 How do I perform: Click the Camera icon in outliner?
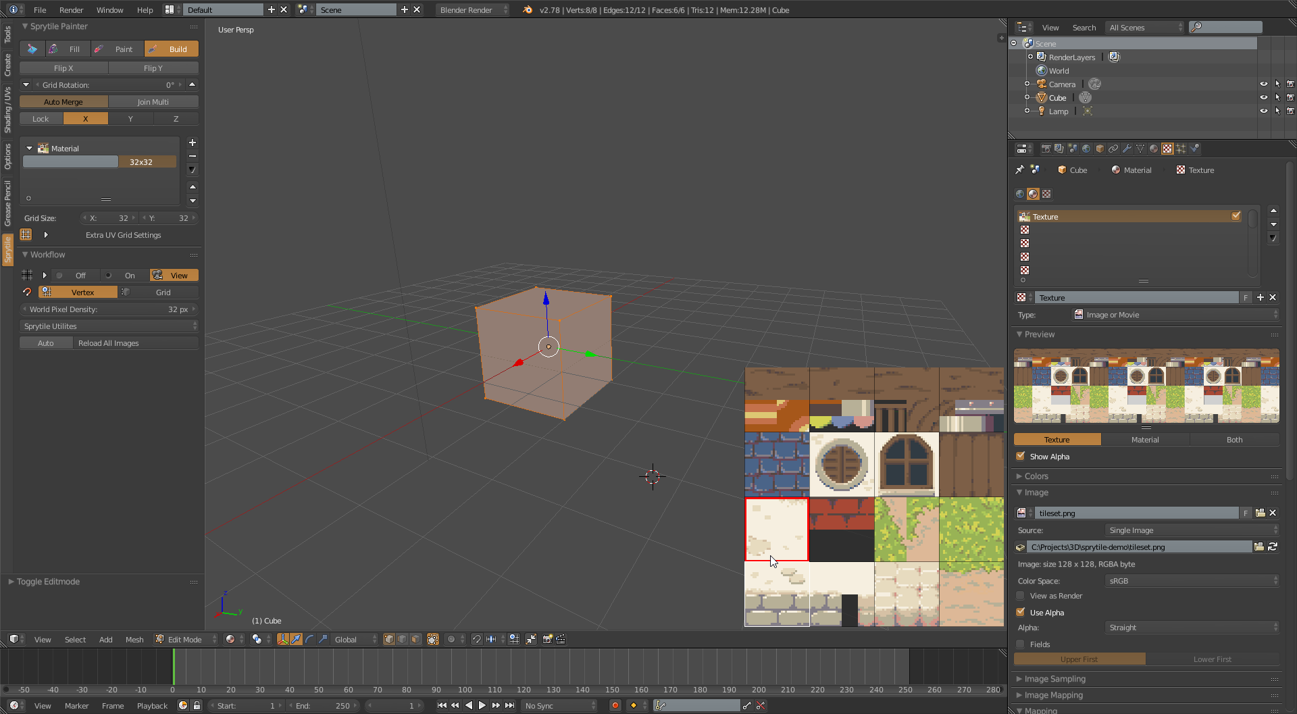[1042, 84]
